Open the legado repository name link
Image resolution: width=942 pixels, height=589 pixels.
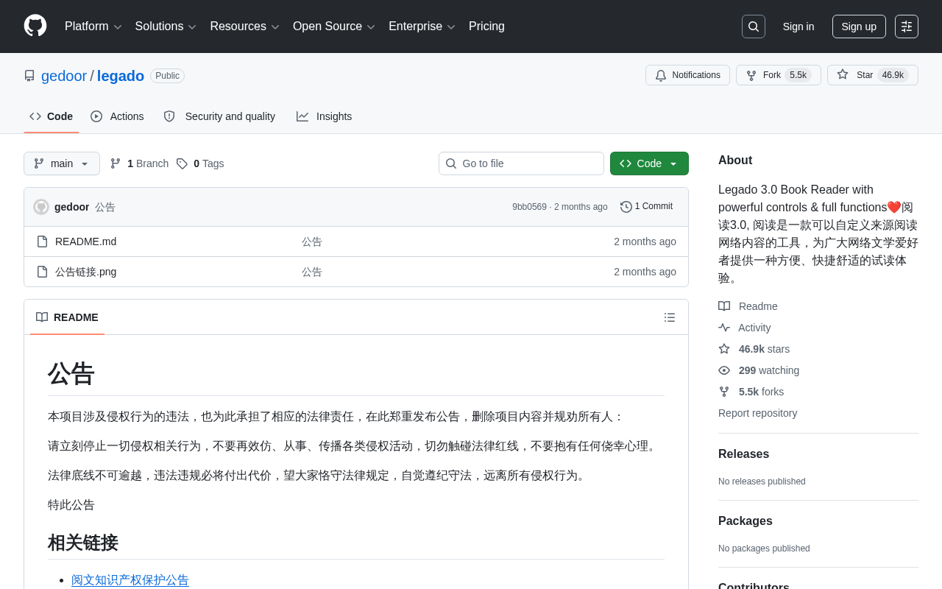[x=121, y=76]
